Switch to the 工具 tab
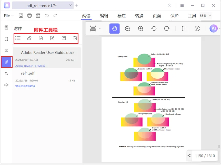221x165 pixels. click(192, 16)
